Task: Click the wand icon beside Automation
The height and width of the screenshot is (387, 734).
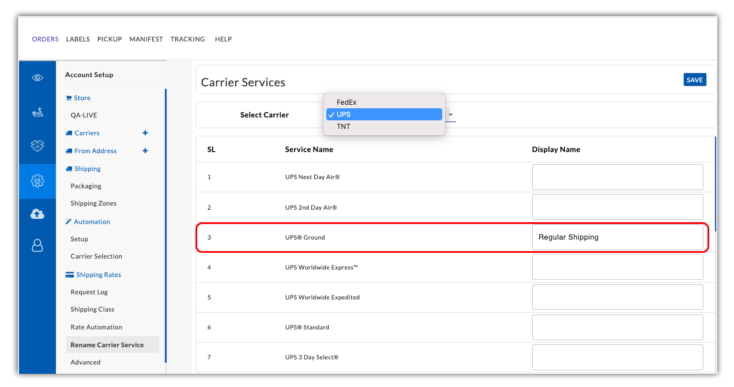Action: (x=69, y=222)
